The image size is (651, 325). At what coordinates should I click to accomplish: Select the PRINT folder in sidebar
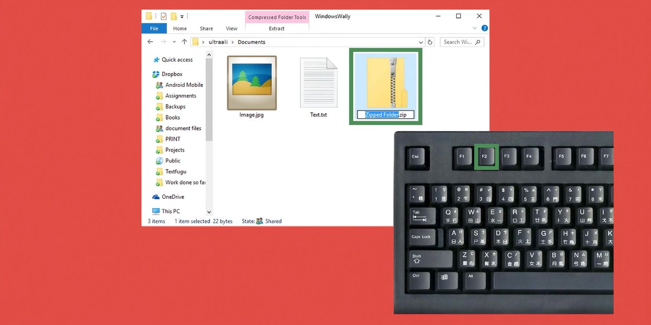168,139
